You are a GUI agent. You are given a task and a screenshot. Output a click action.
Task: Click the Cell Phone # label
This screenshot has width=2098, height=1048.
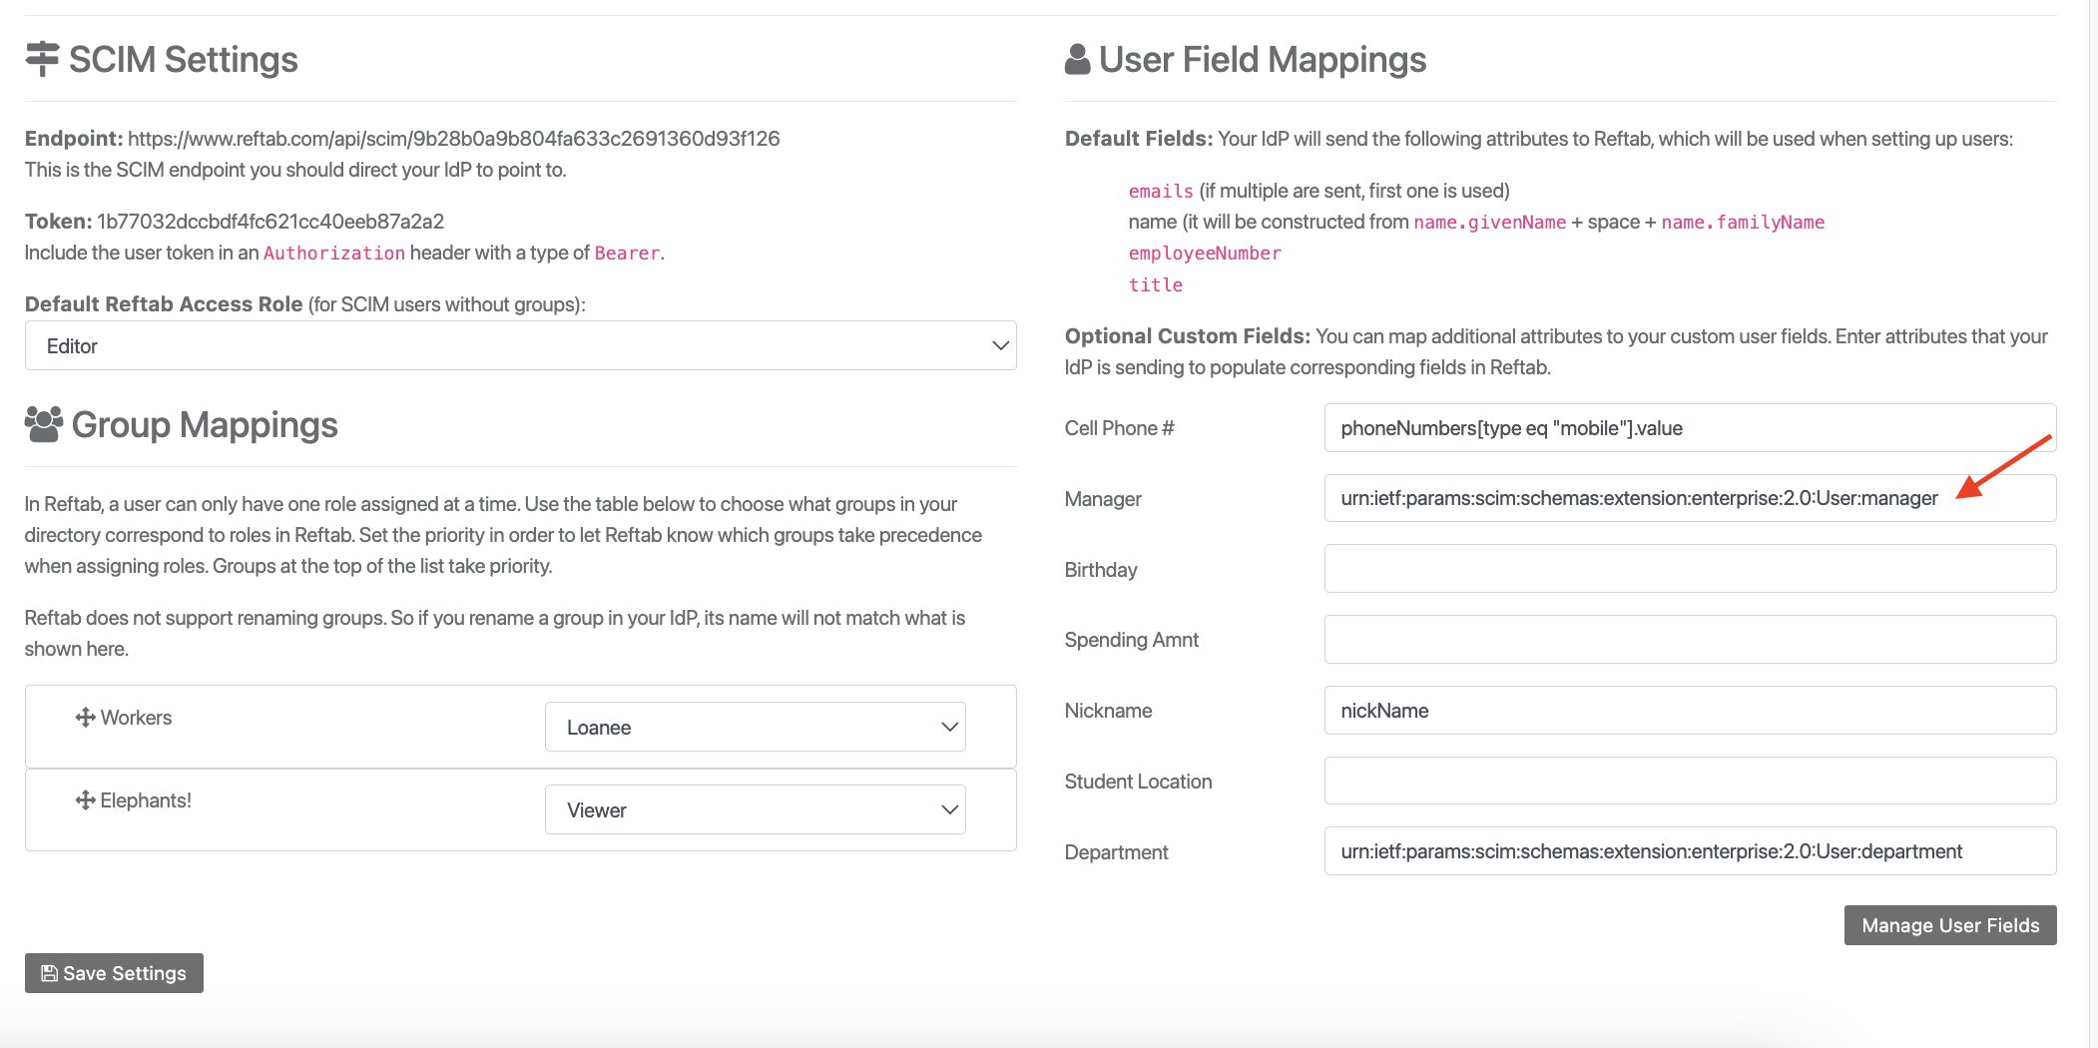pos(1119,428)
